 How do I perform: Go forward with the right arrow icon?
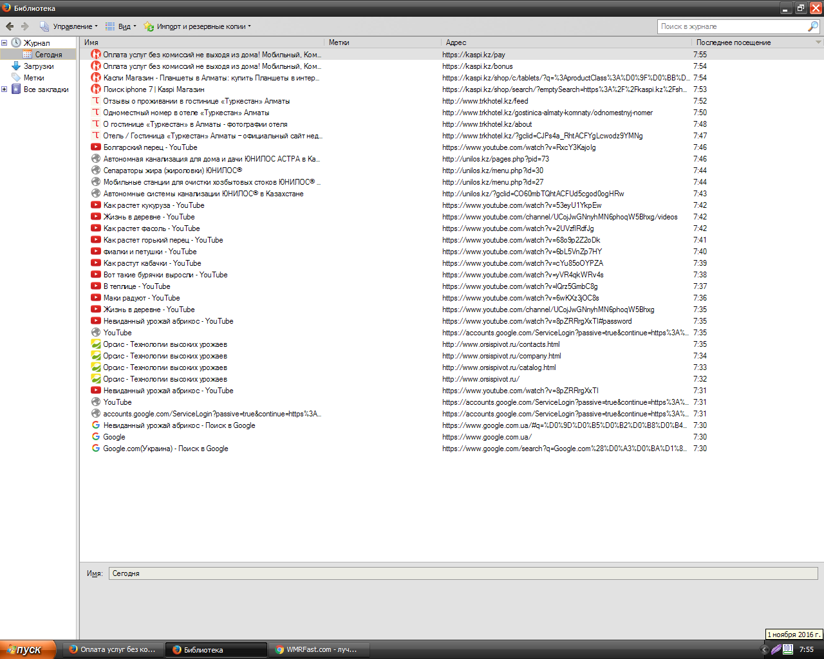(25, 26)
